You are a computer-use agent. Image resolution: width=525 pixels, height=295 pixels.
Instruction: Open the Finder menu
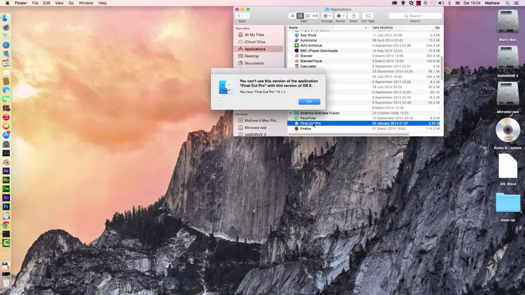click(21, 3)
